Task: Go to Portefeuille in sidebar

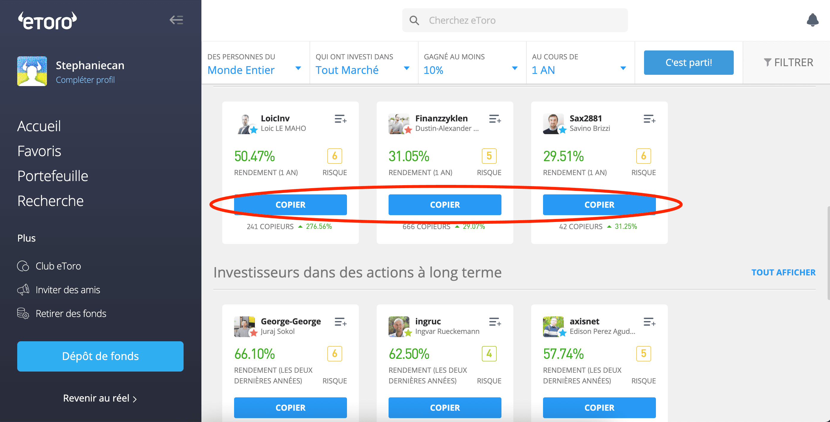Action: point(53,176)
